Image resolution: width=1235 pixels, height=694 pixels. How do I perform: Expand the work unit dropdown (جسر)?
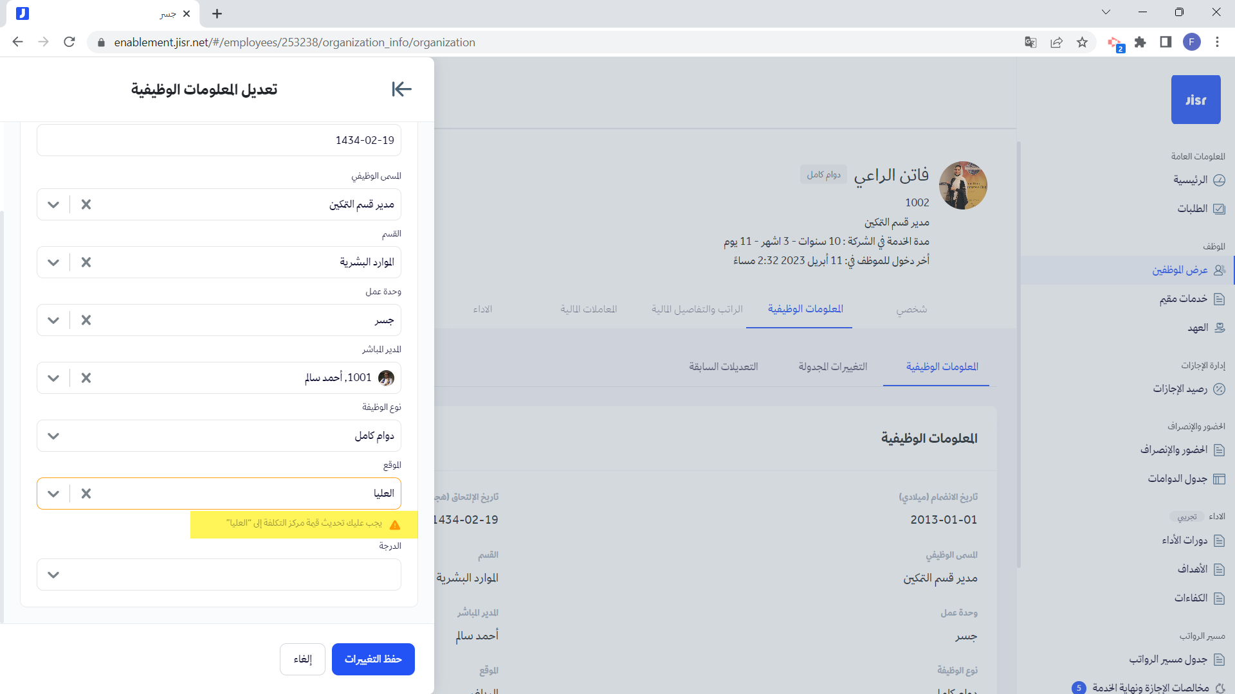53,320
